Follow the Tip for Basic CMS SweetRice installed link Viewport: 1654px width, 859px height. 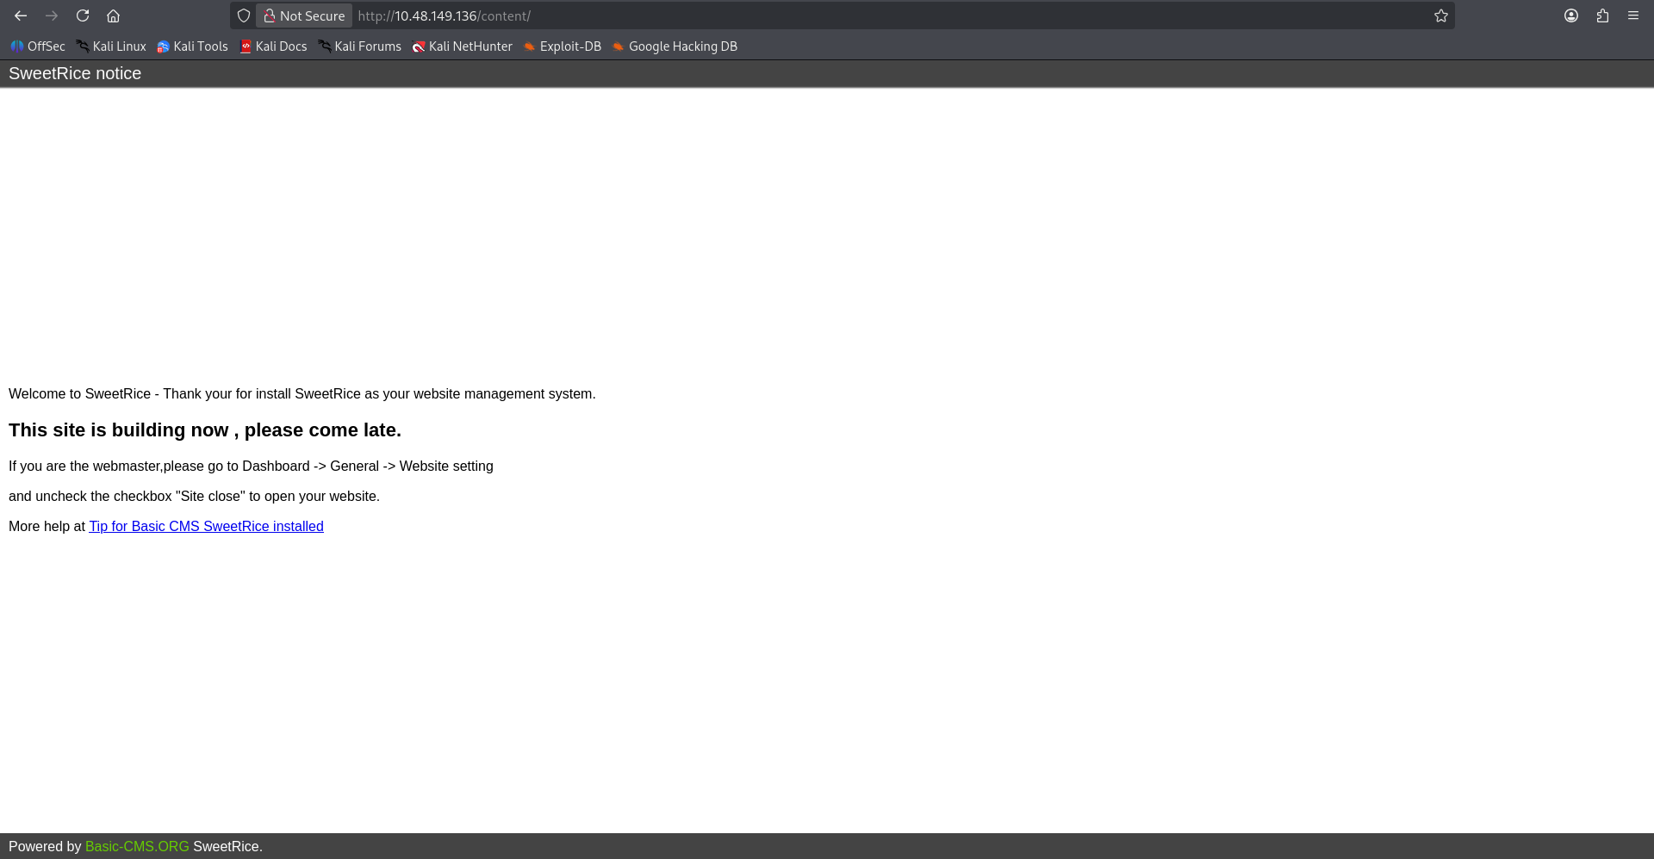point(207,526)
